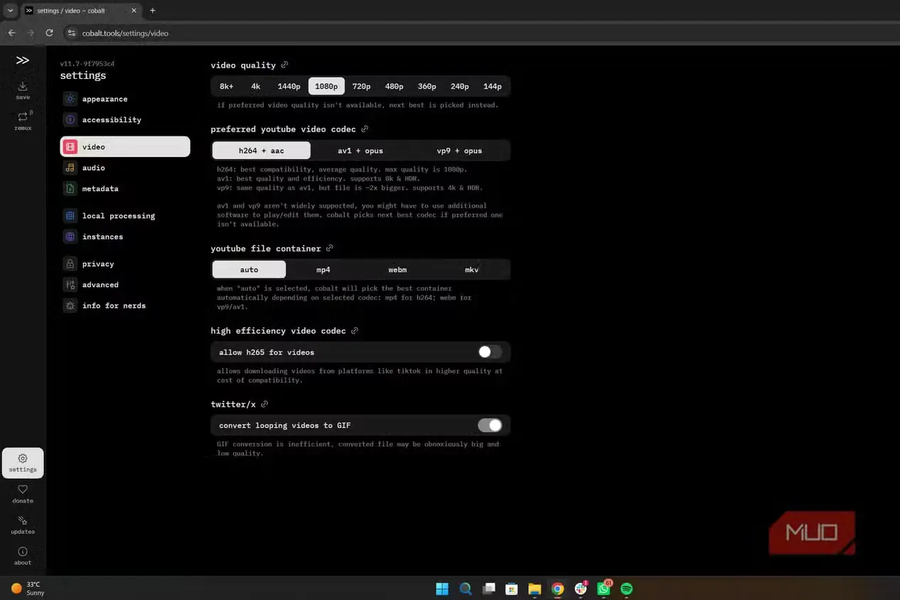The image size is (900, 600).
Task: Close the cobalt settings browser tab
Action: coord(134,11)
